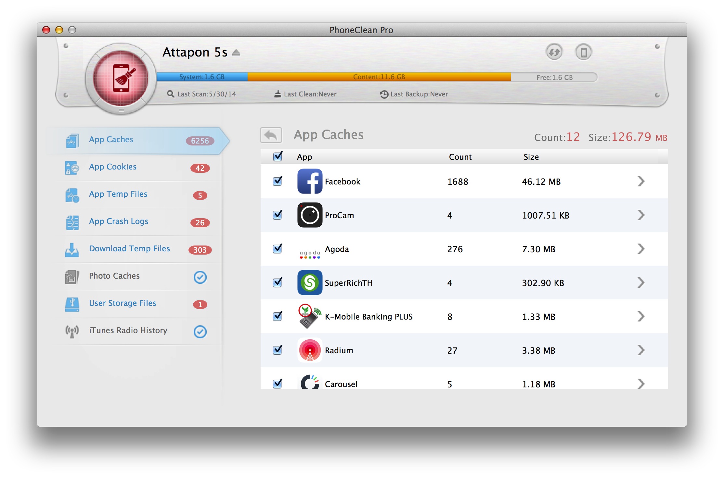Expand Facebook cache details chevron
The image size is (724, 478).
point(640,181)
